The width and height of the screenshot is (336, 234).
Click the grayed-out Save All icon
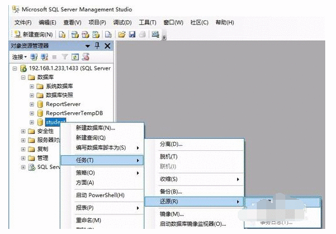[x=142, y=34]
